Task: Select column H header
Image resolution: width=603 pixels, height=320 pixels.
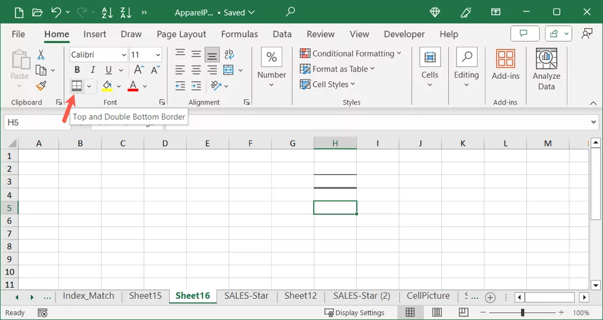Action: click(335, 144)
